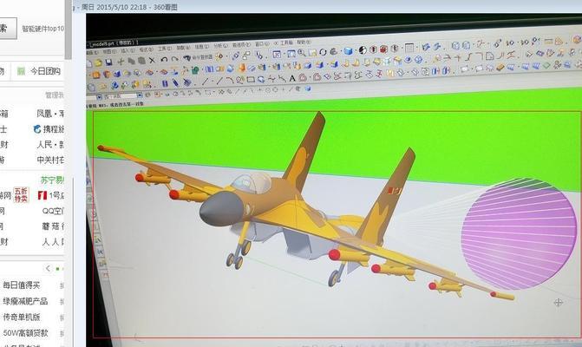Click the 传奇单机版 entry
Image resolution: width=582 pixels, height=347 pixels.
click(21, 317)
